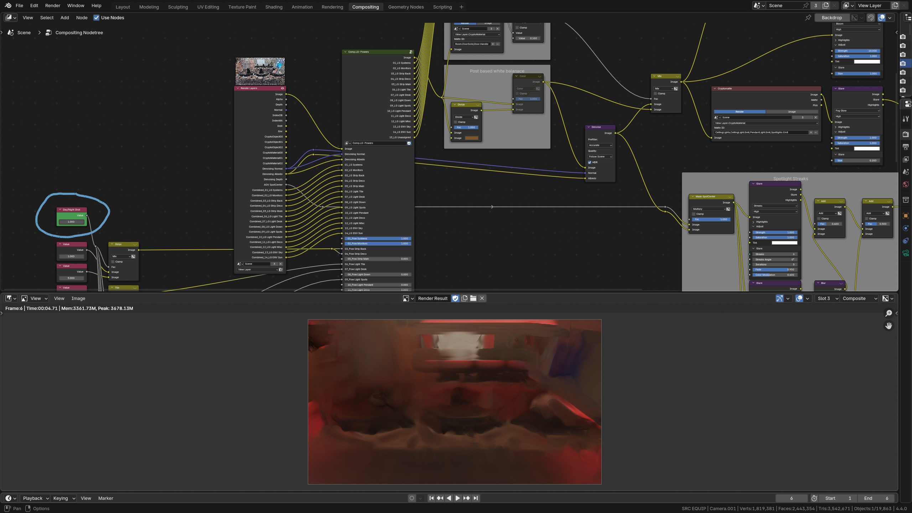This screenshot has height=513, width=912.
Task: Open the Composite pass dropdown
Action: pyautogui.click(x=860, y=299)
